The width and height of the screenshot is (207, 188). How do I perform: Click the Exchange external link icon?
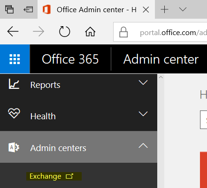point(69,176)
